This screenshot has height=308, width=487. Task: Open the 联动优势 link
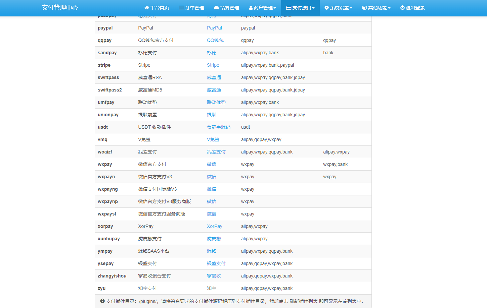pyautogui.click(x=216, y=102)
